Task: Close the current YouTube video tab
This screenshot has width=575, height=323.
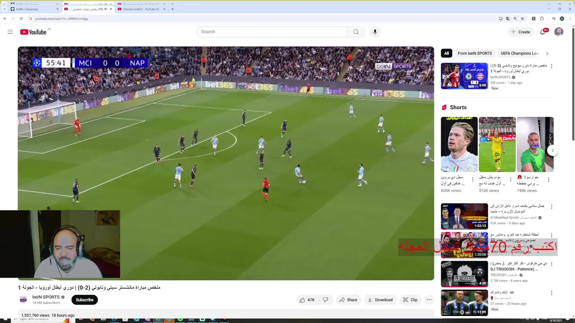Action: pyautogui.click(x=111, y=9)
